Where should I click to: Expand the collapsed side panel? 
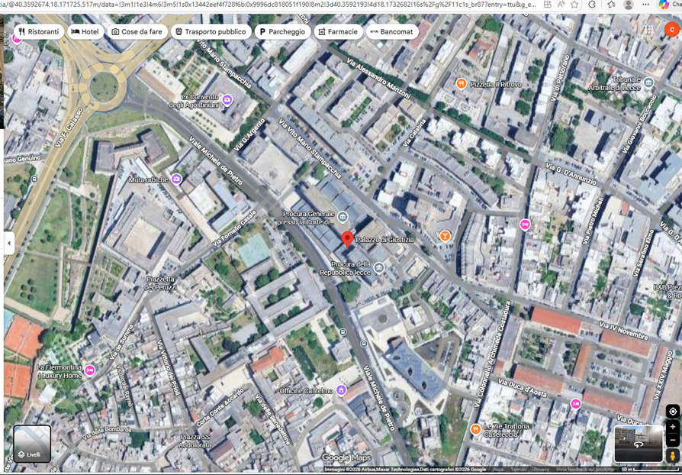coord(9,243)
